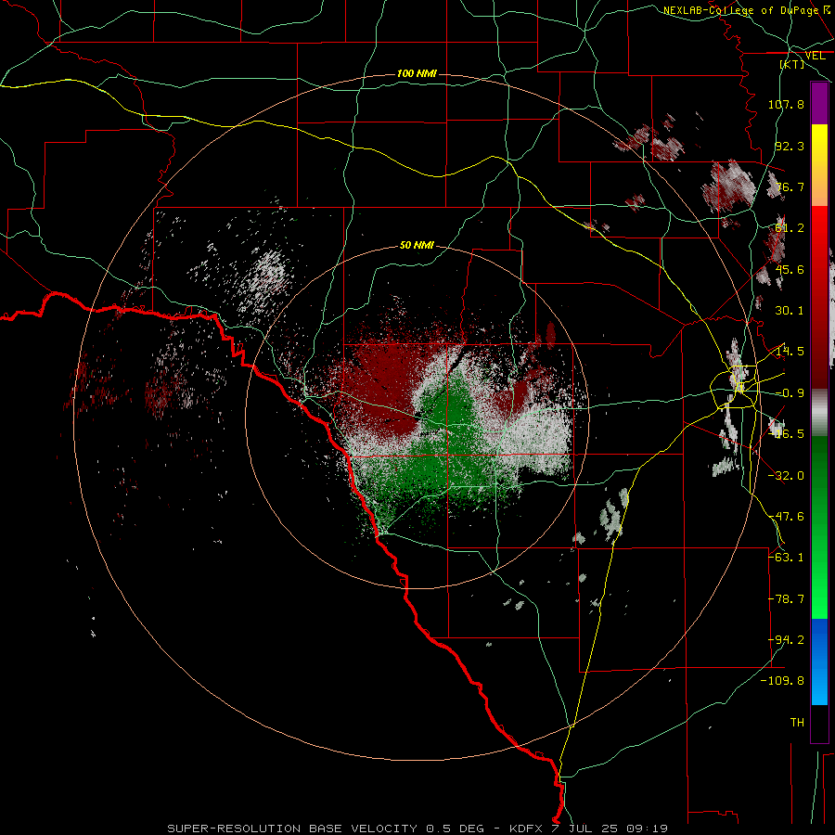Click the 30.1 velocity scale value

point(790,311)
